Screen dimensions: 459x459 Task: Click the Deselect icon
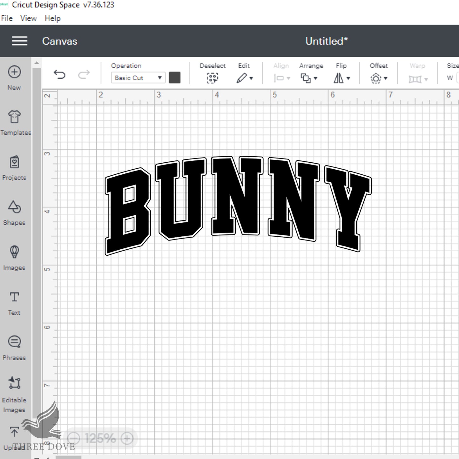[213, 78]
